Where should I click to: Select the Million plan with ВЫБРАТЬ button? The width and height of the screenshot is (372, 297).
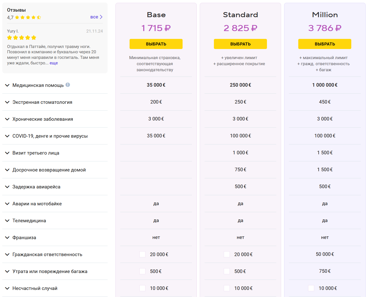[325, 44]
